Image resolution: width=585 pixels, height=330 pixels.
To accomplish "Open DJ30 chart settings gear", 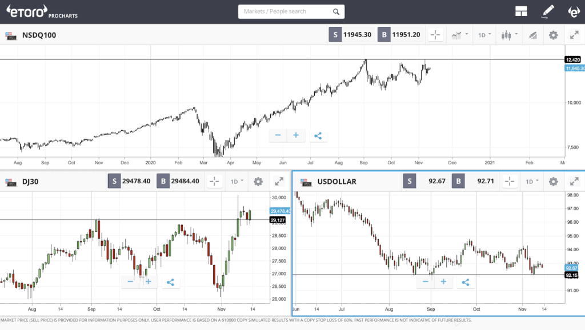I will 258,182.
